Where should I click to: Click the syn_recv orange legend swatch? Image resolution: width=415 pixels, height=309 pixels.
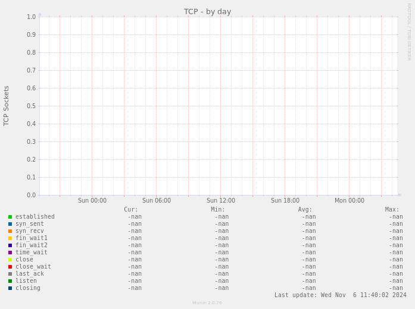[x=10, y=231]
